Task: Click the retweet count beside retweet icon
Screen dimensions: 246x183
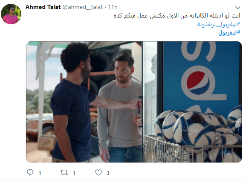Action: pos(74,173)
